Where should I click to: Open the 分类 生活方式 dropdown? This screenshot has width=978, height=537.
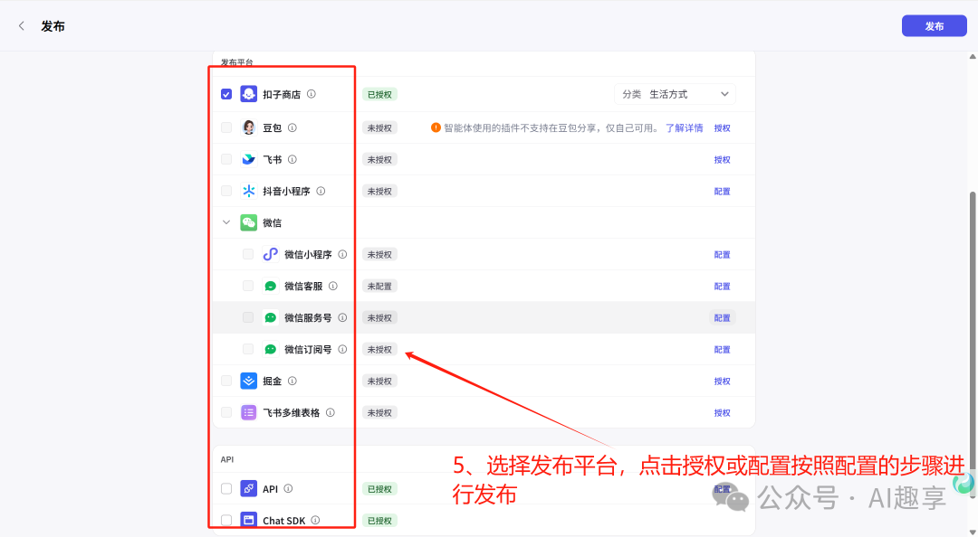(675, 94)
